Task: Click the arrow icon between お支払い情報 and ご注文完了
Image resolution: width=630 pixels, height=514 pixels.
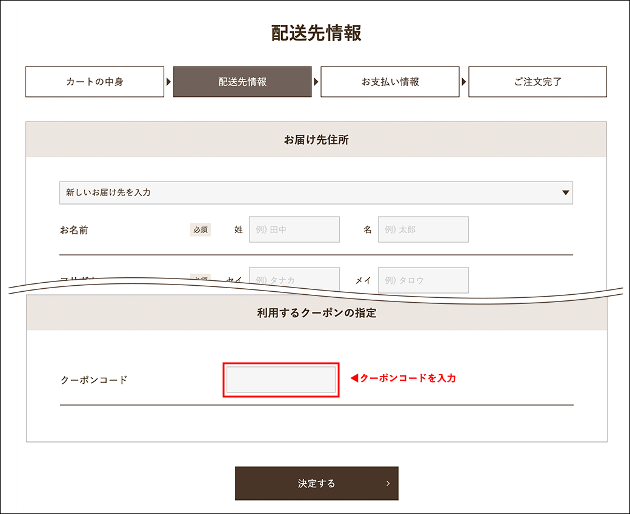Action: [464, 82]
